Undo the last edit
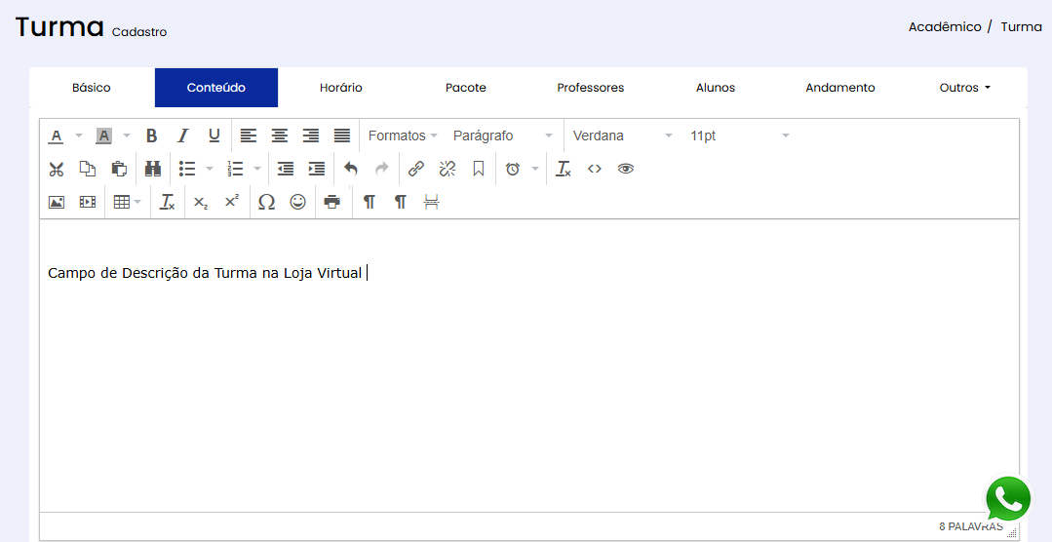The height and width of the screenshot is (542, 1052). [351, 169]
